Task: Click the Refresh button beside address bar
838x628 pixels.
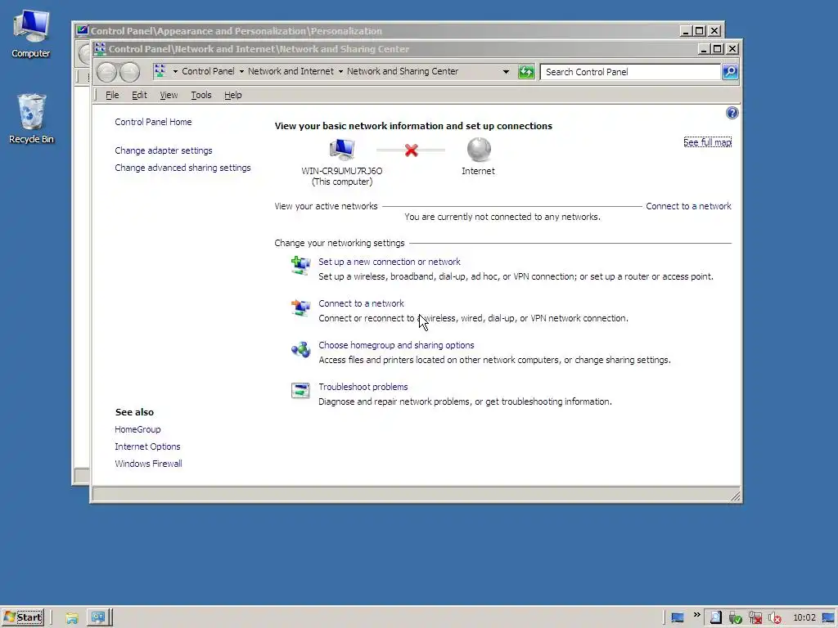Action: [526, 72]
